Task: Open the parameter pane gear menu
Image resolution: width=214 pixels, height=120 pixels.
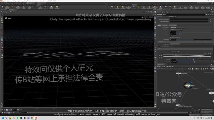Action: tap(206, 14)
